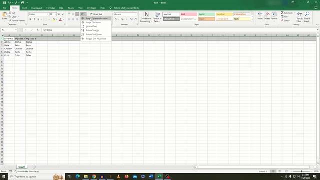Click the Paste icon in Clipboard group
This screenshot has width=320, height=180.
[x=4, y=15]
